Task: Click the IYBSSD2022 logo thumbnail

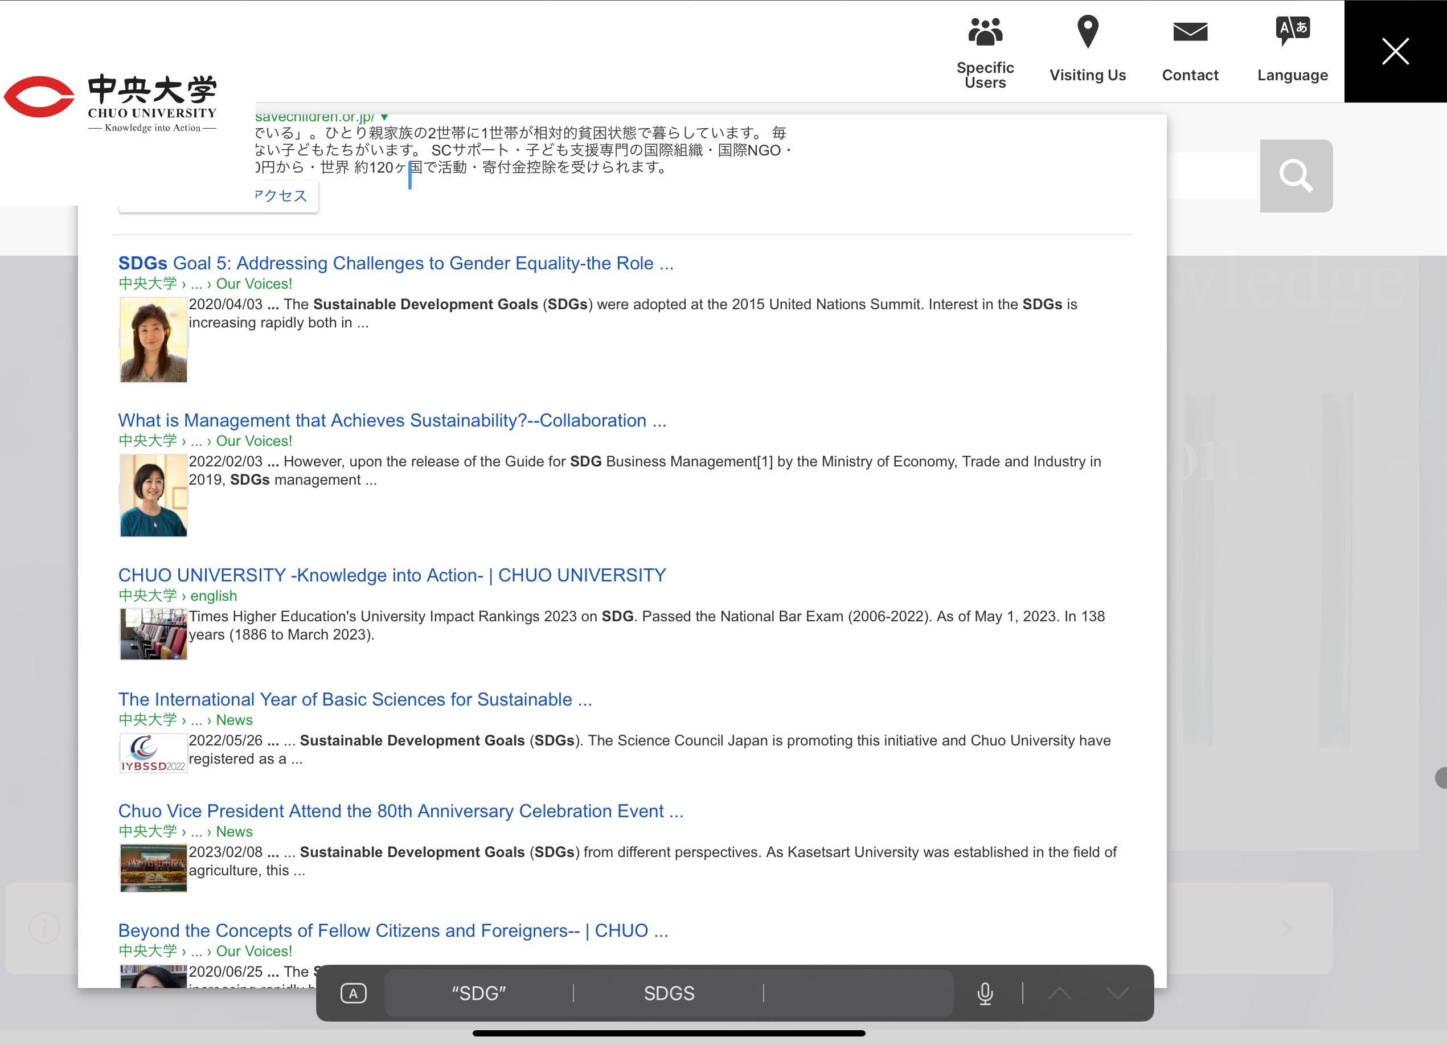Action: point(153,753)
